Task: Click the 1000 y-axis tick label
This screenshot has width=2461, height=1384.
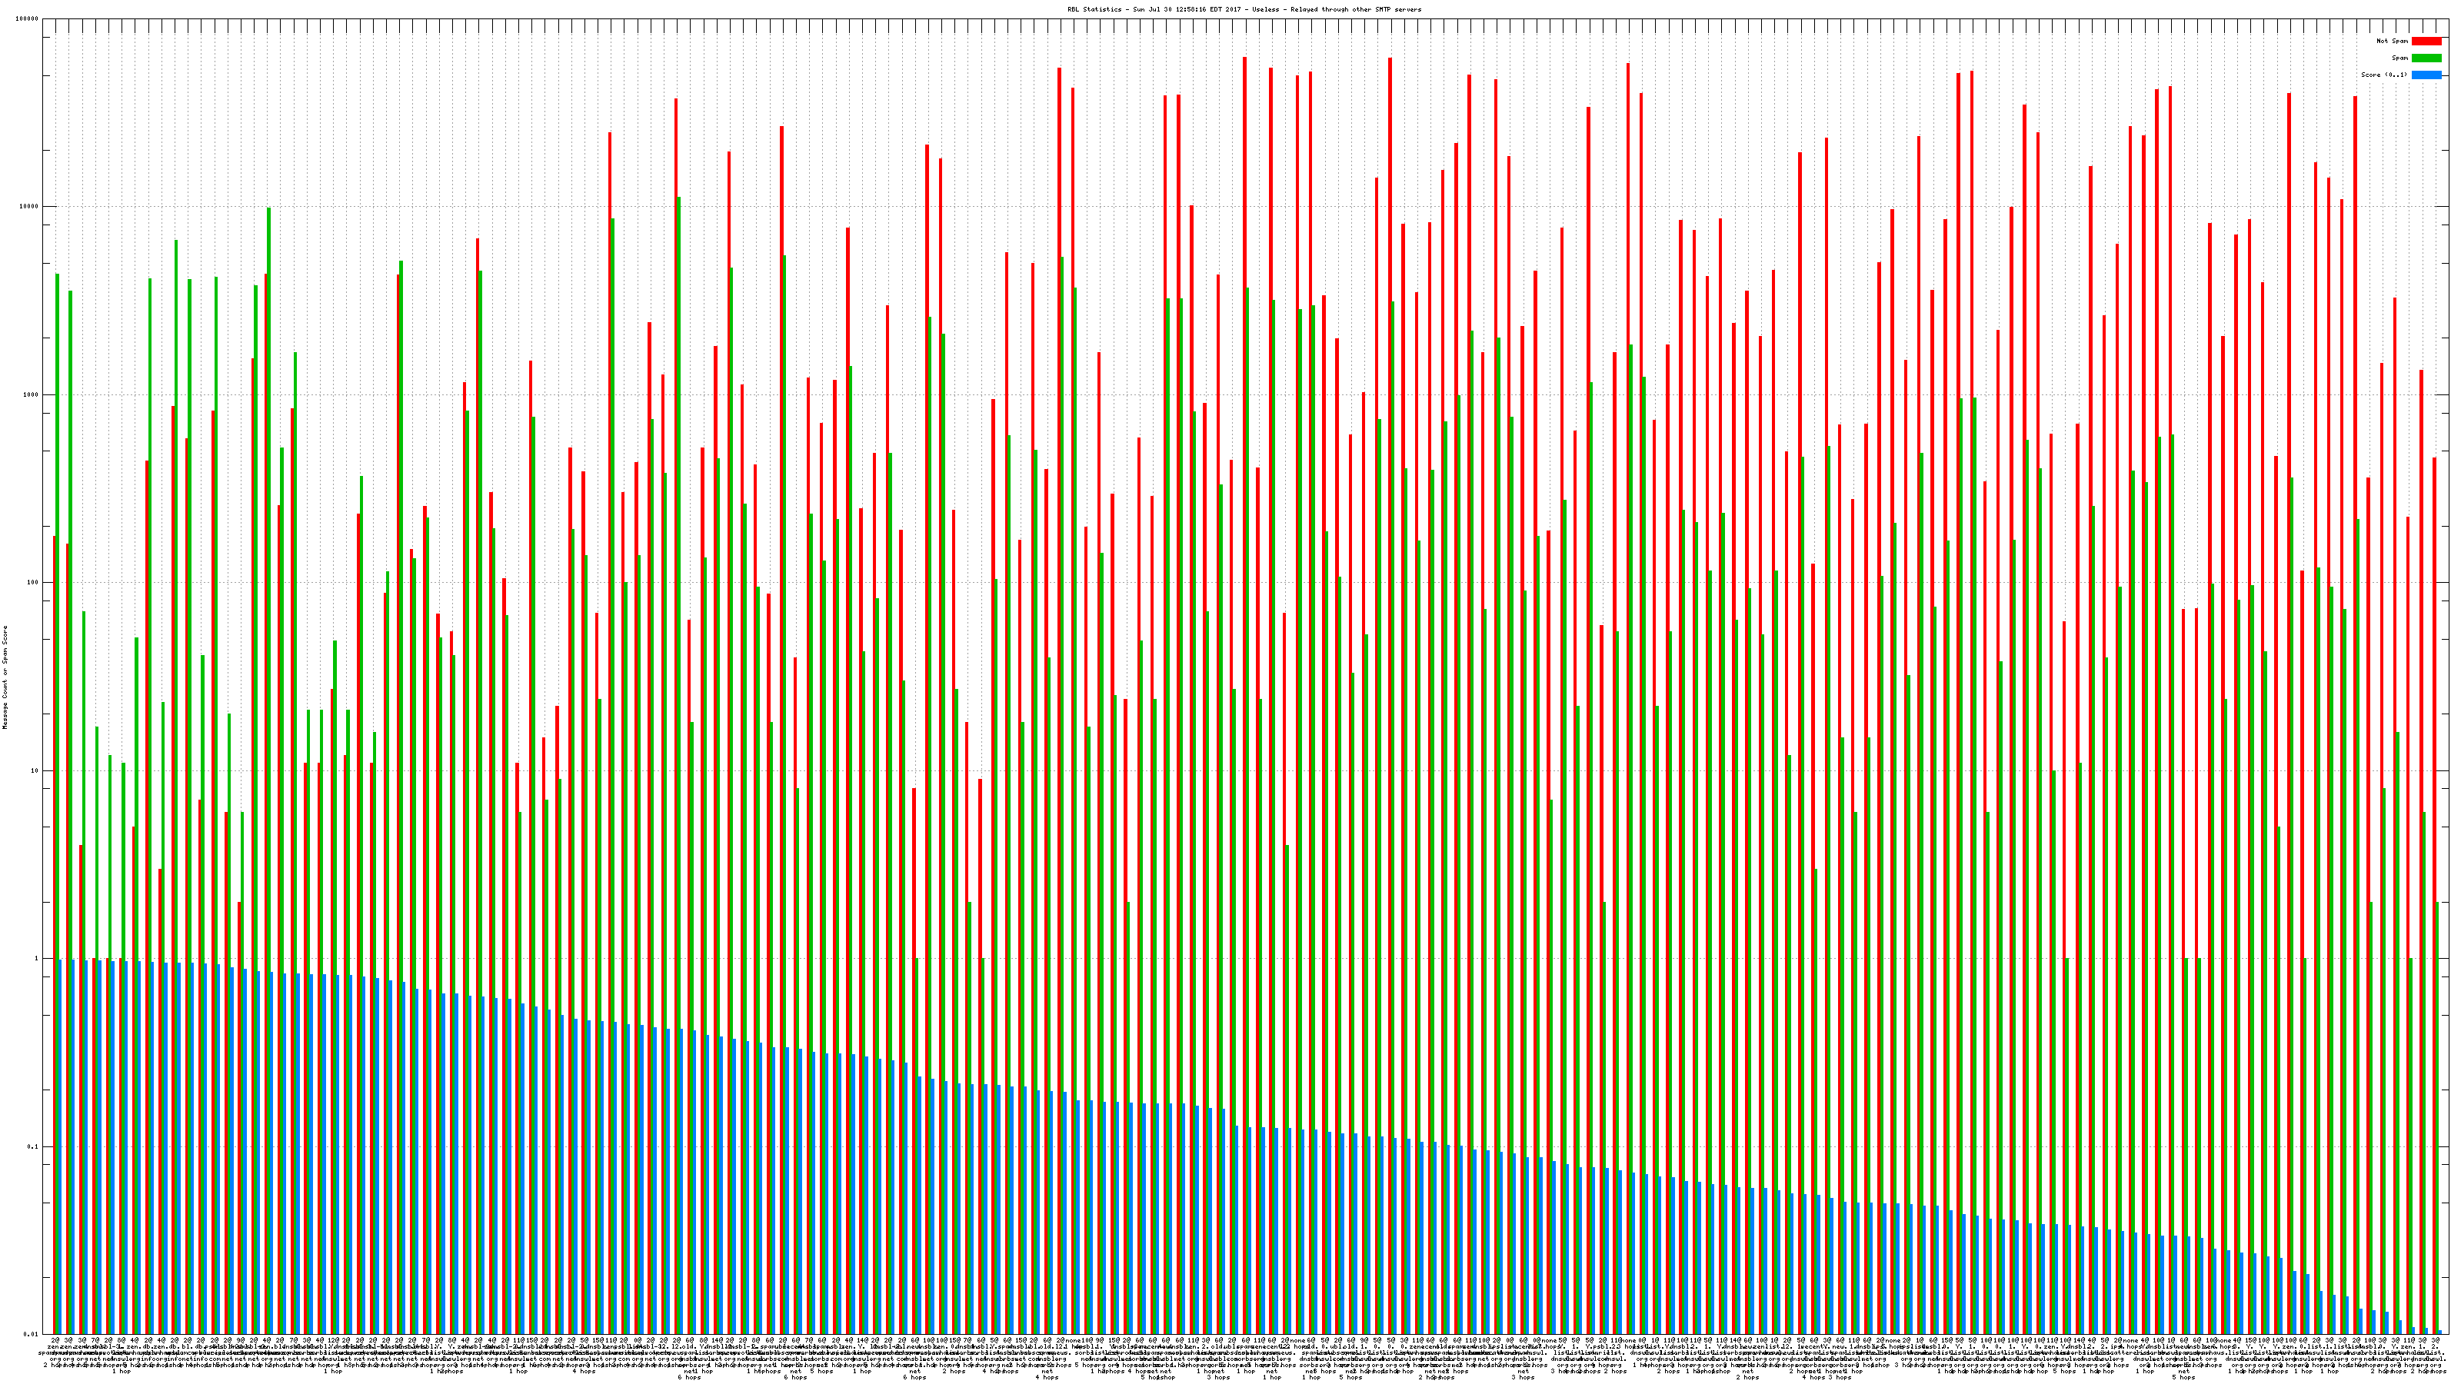Action: coord(32,395)
